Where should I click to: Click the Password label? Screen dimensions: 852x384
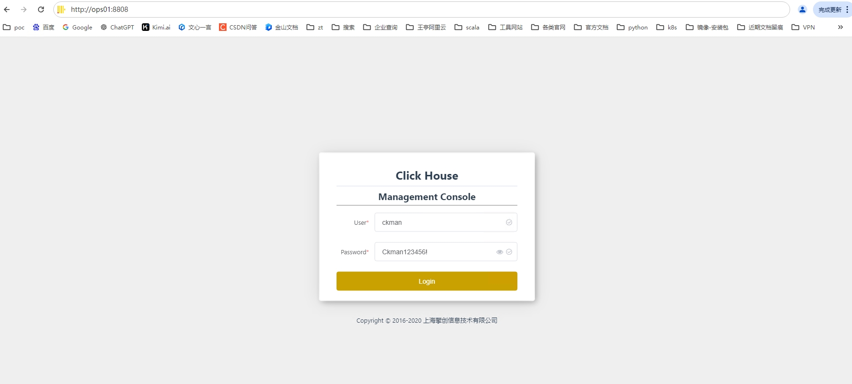coord(355,252)
